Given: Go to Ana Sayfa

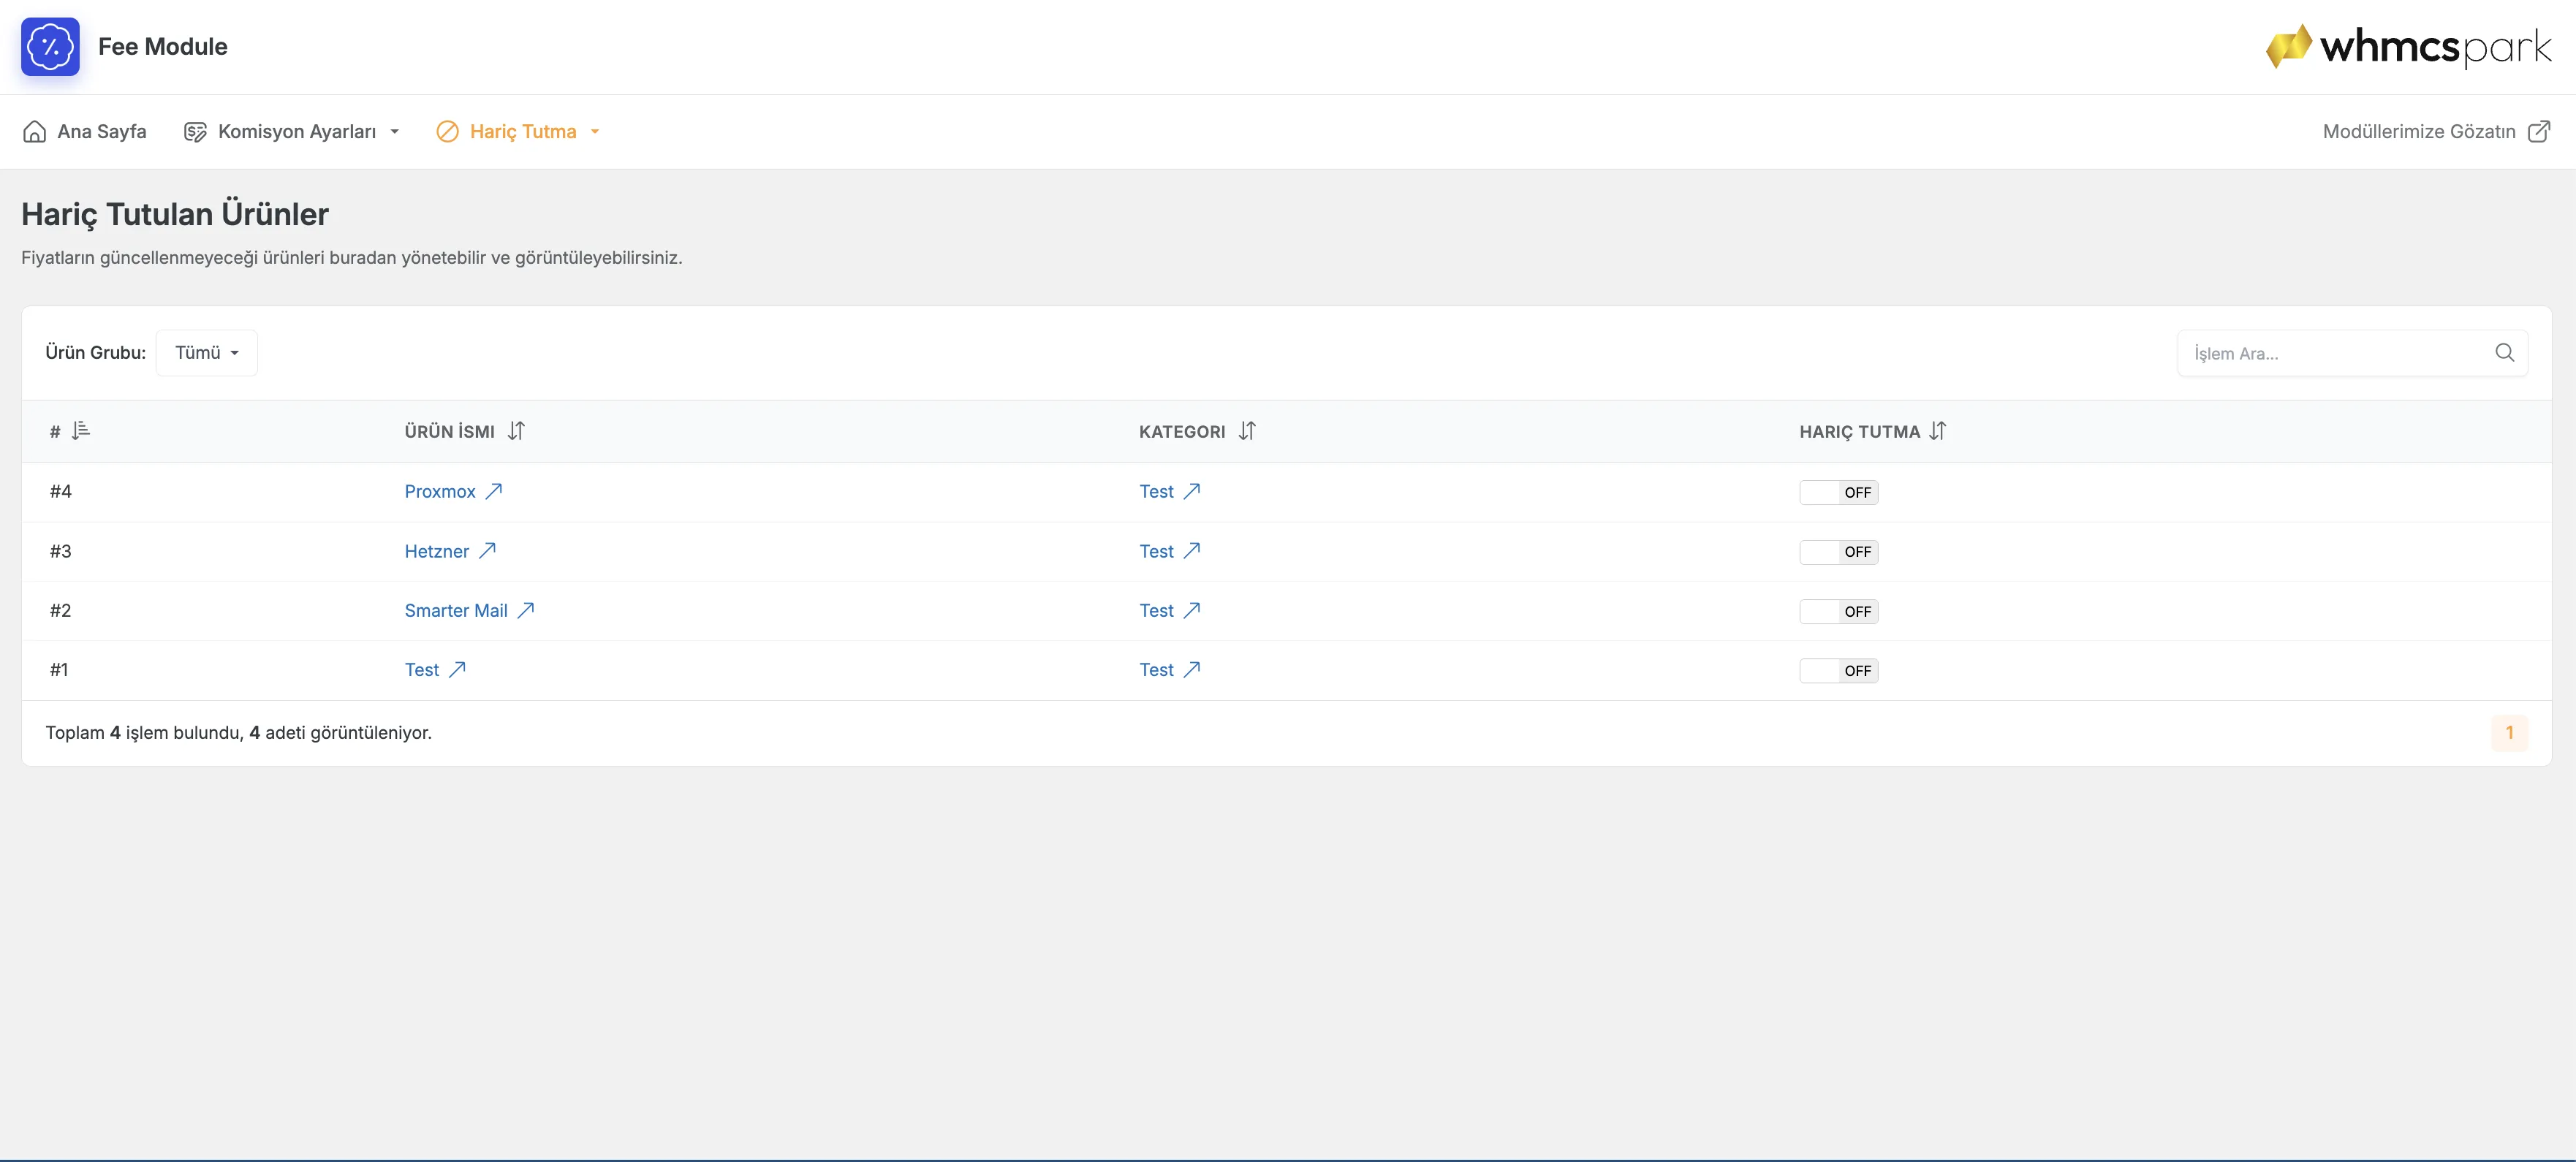Looking at the screenshot, I should (x=84, y=131).
